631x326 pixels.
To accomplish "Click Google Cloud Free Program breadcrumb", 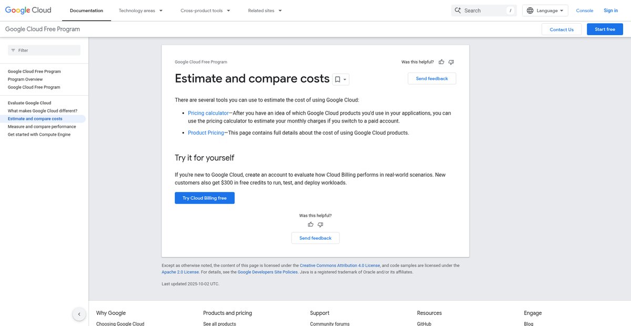I will pyautogui.click(x=201, y=62).
